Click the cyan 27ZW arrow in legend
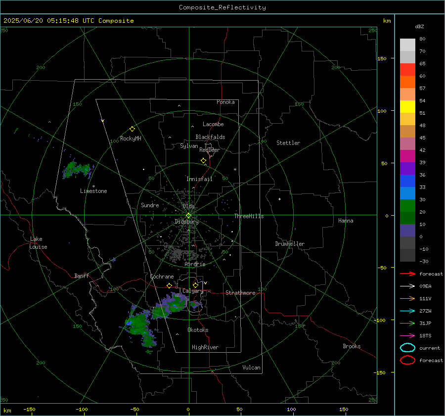This screenshot has height=416, width=445. coord(407,311)
